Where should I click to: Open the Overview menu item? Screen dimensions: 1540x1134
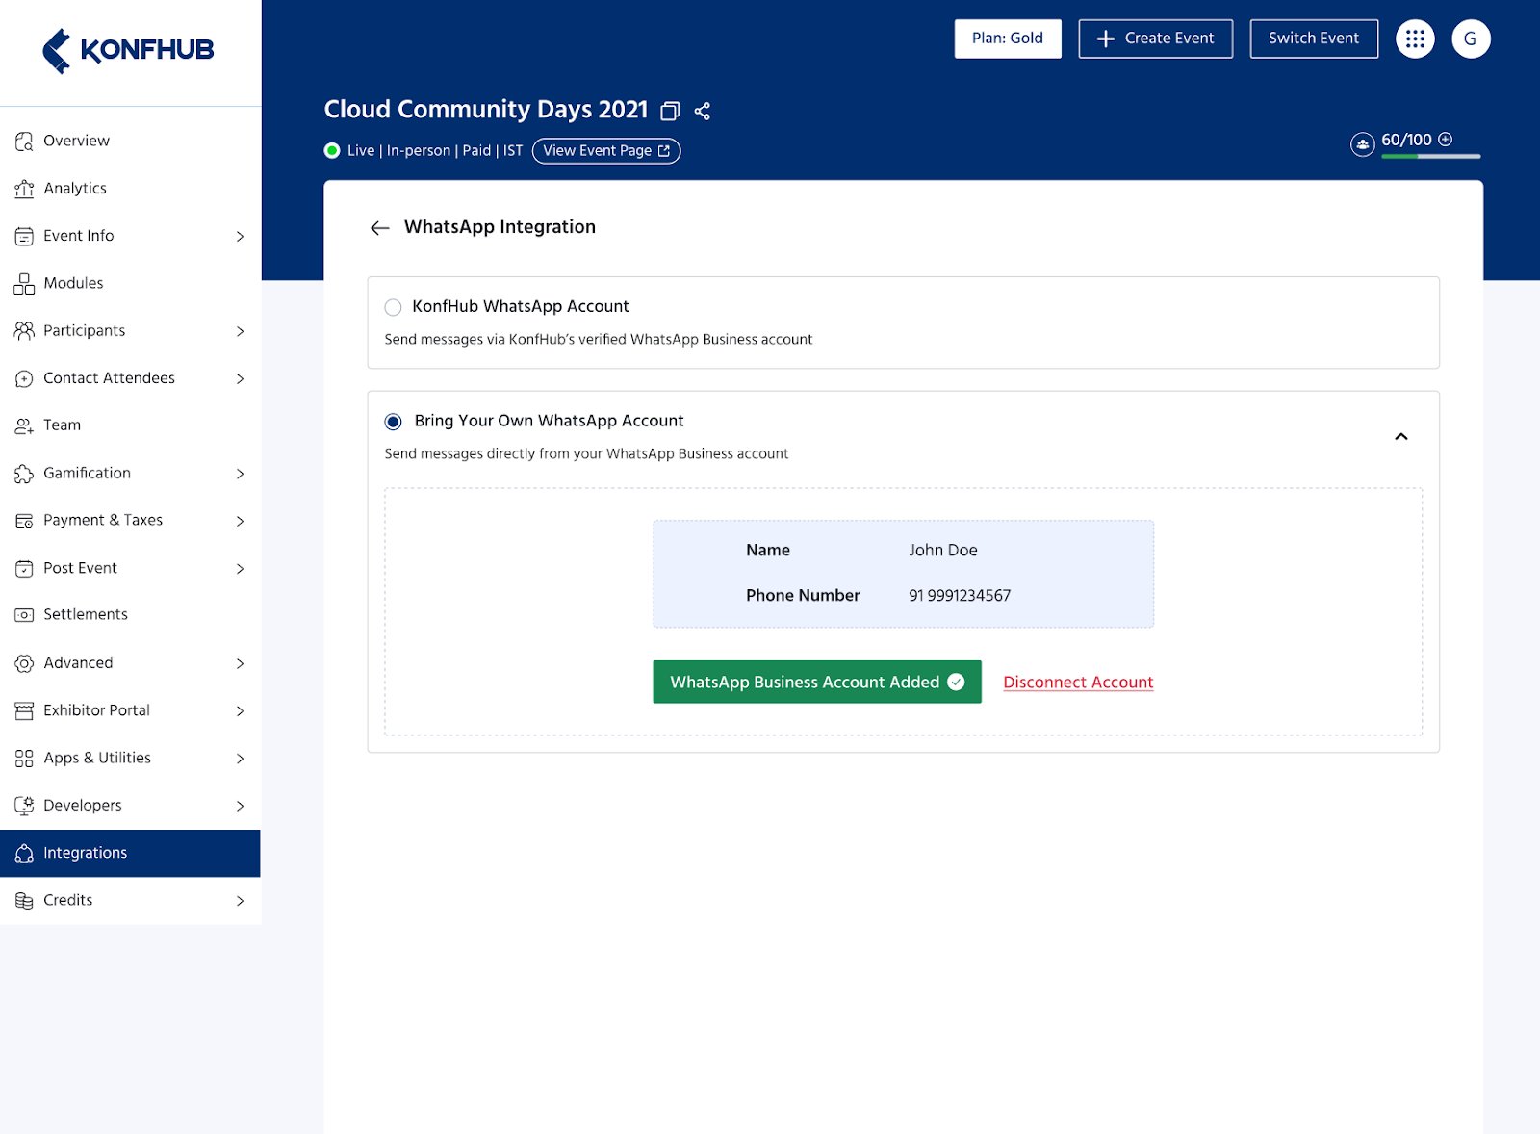click(x=130, y=141)
